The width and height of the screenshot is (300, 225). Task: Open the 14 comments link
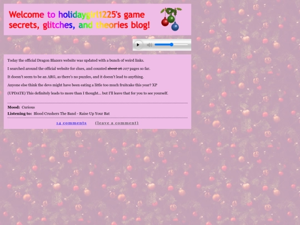coord(71,123)
